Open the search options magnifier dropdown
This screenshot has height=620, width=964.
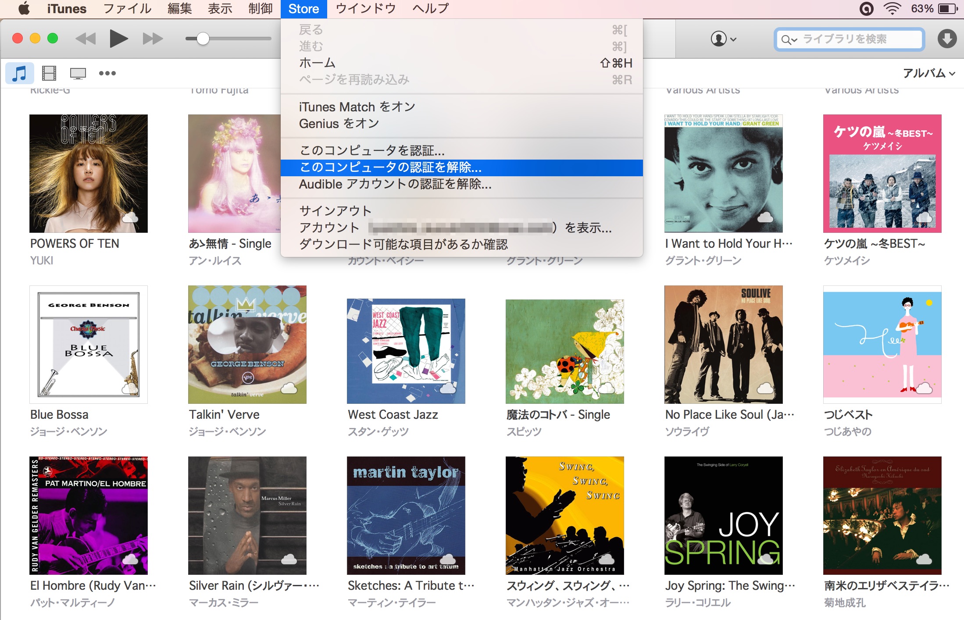coord(789,40)
